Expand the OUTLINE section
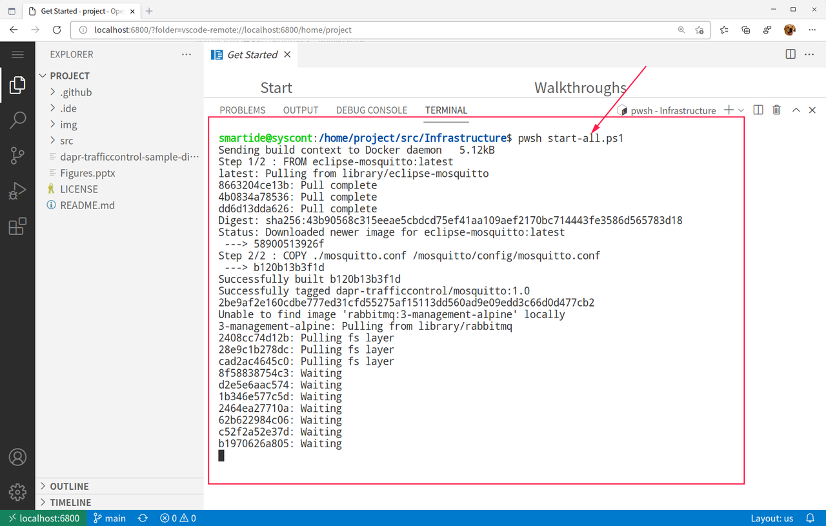This screenshot has height=526, width=826. pyautogui.click(x=119, y=486)
